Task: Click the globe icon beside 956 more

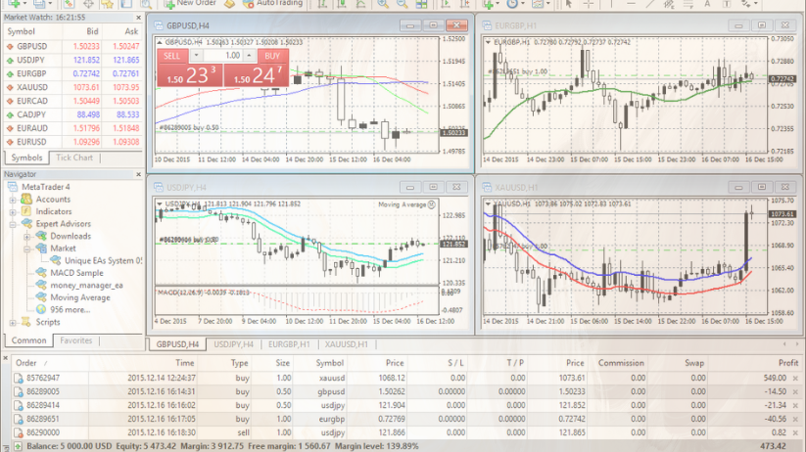Action: coord(40,310)
